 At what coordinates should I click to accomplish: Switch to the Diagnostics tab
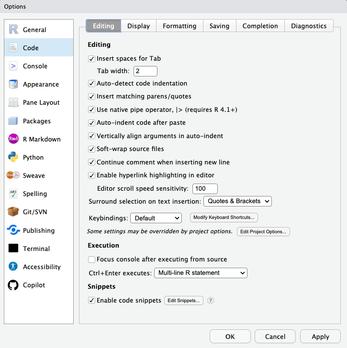pyautogui.click(x=309, y=26)
